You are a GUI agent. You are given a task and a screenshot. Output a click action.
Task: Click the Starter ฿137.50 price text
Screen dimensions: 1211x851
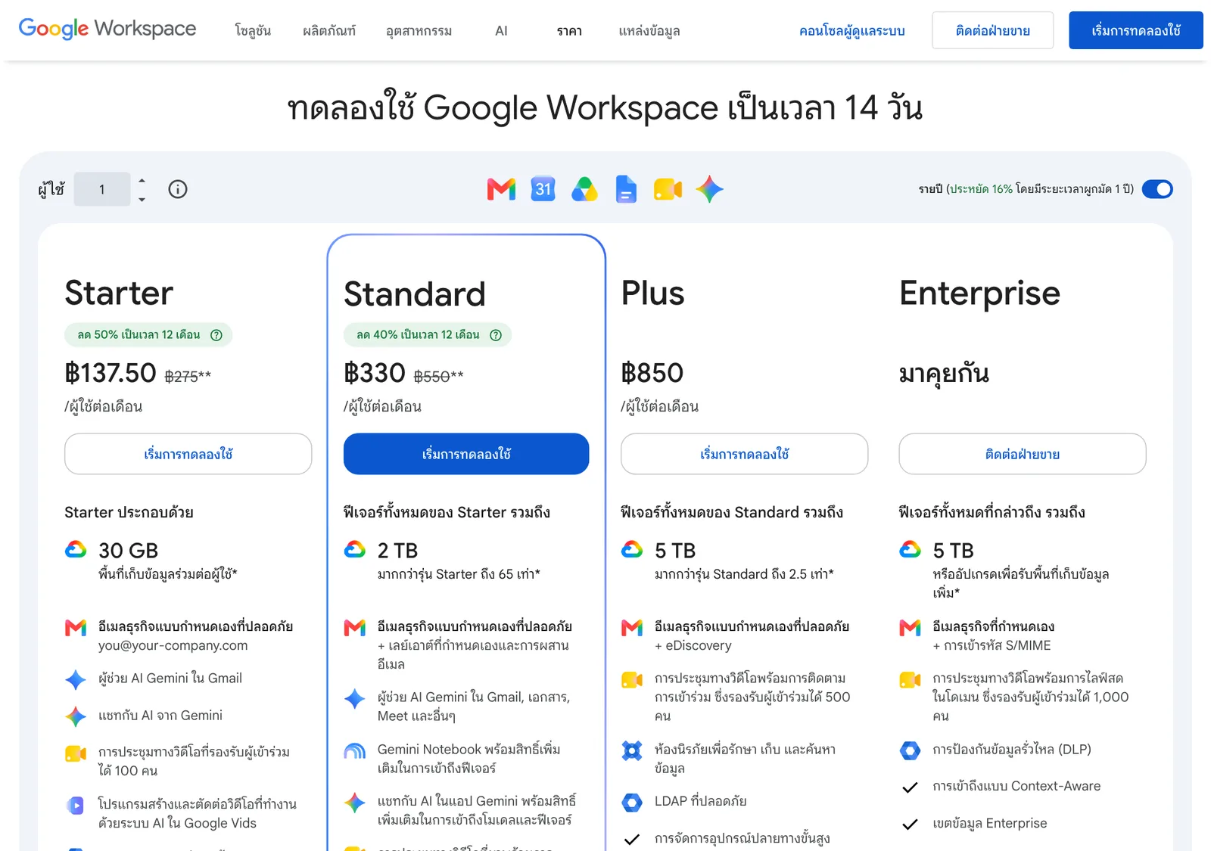[x=111, y=373]
